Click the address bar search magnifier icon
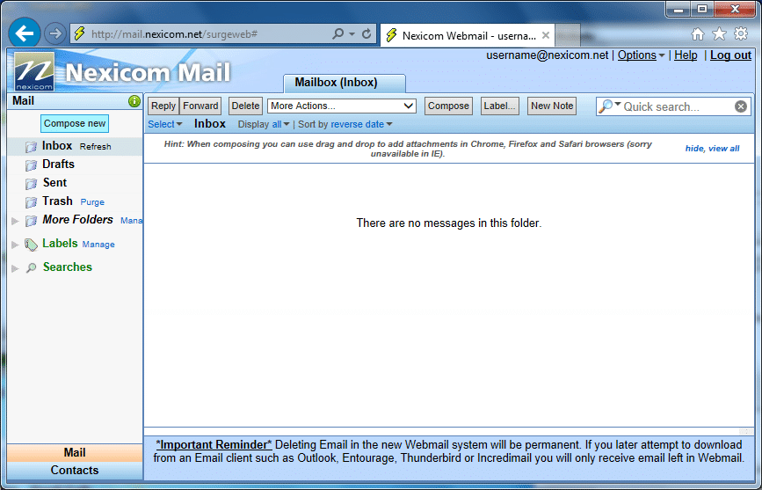This screenshot has height=490, width=762. pos(337,33)
